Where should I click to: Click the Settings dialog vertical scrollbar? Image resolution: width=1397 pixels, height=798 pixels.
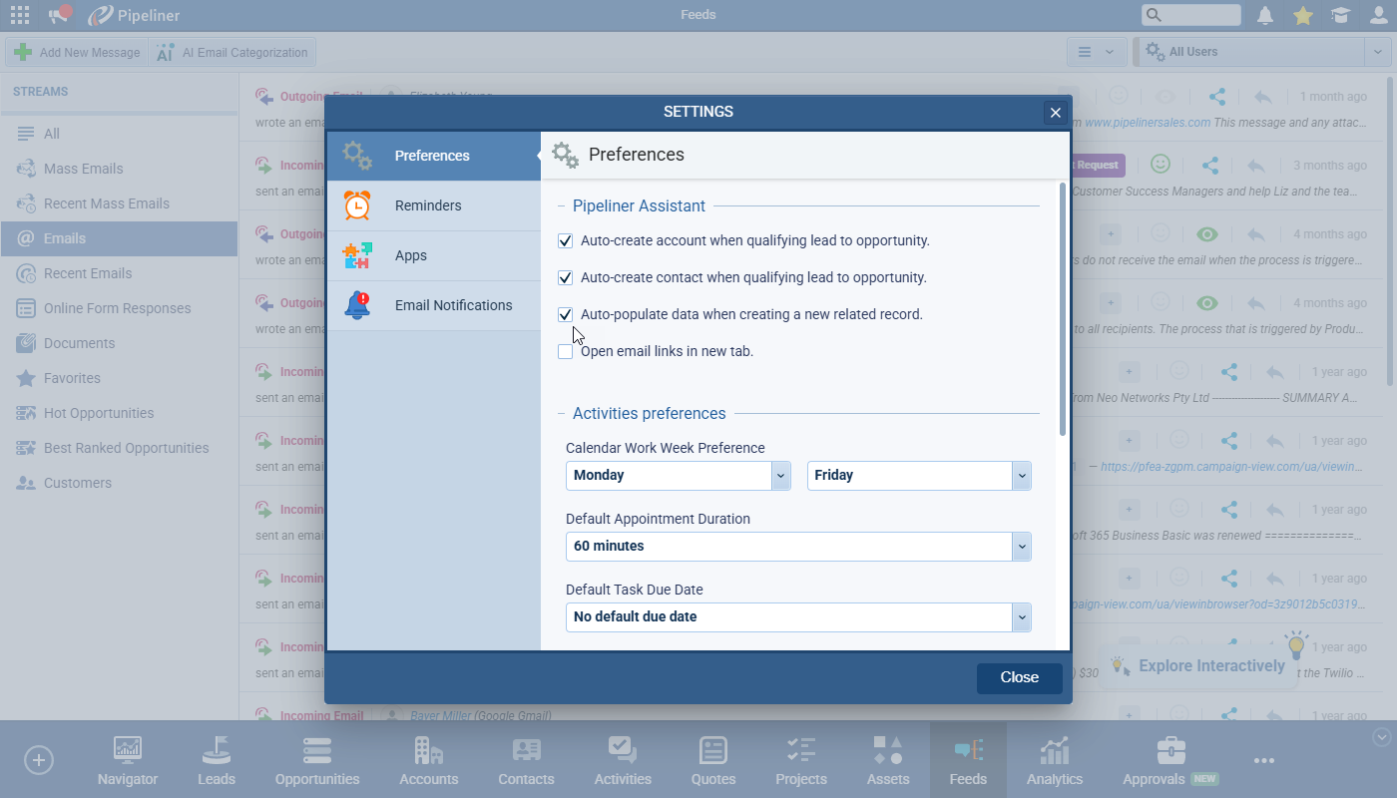pos(1063,309)
